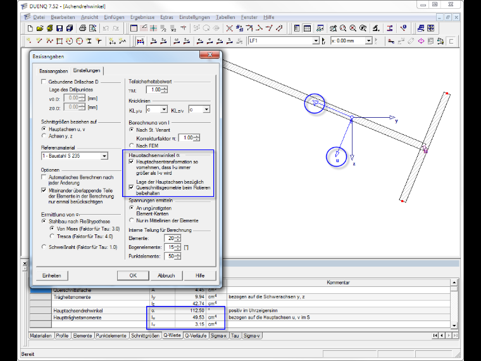Save with the floppy disk icon

tap(59, 28)
